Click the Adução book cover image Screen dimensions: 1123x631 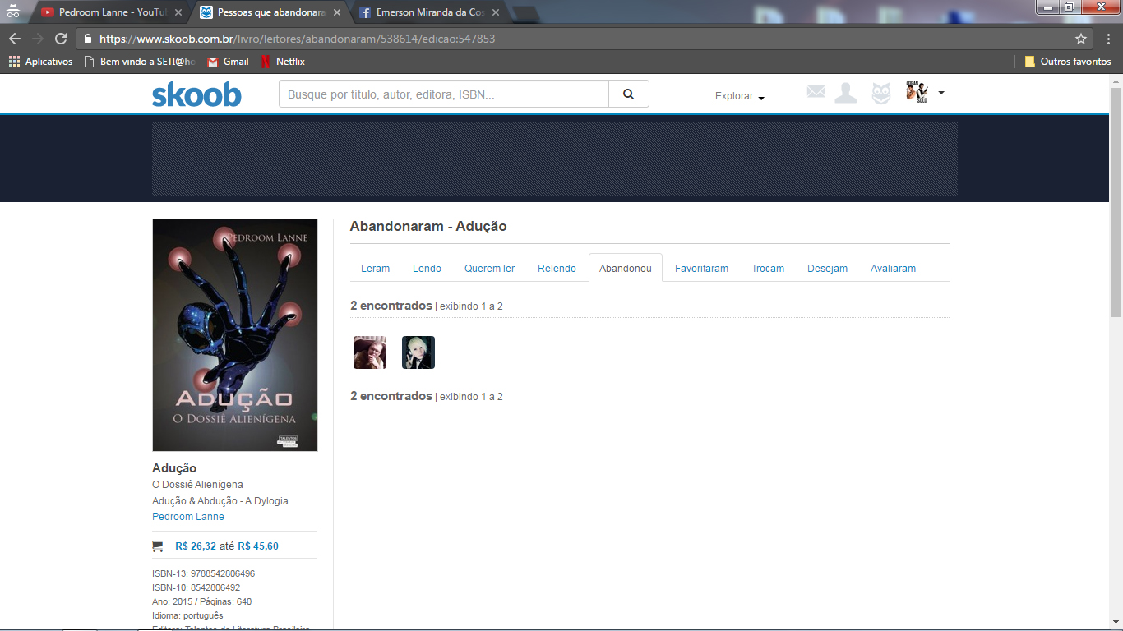tap(235, 335)
